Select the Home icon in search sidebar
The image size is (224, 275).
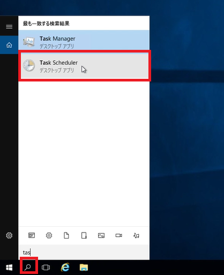coord(9,45)
